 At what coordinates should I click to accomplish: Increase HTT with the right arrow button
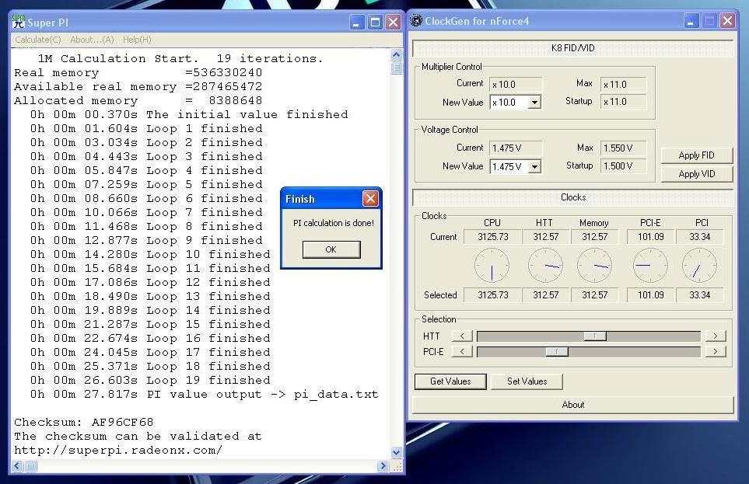715,336
